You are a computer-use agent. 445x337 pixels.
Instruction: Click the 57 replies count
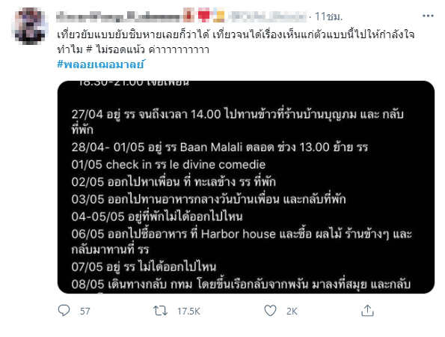click(85, 311)
